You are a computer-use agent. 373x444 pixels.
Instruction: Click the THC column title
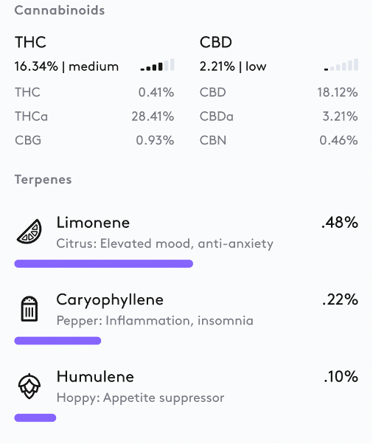pos(30,42)
